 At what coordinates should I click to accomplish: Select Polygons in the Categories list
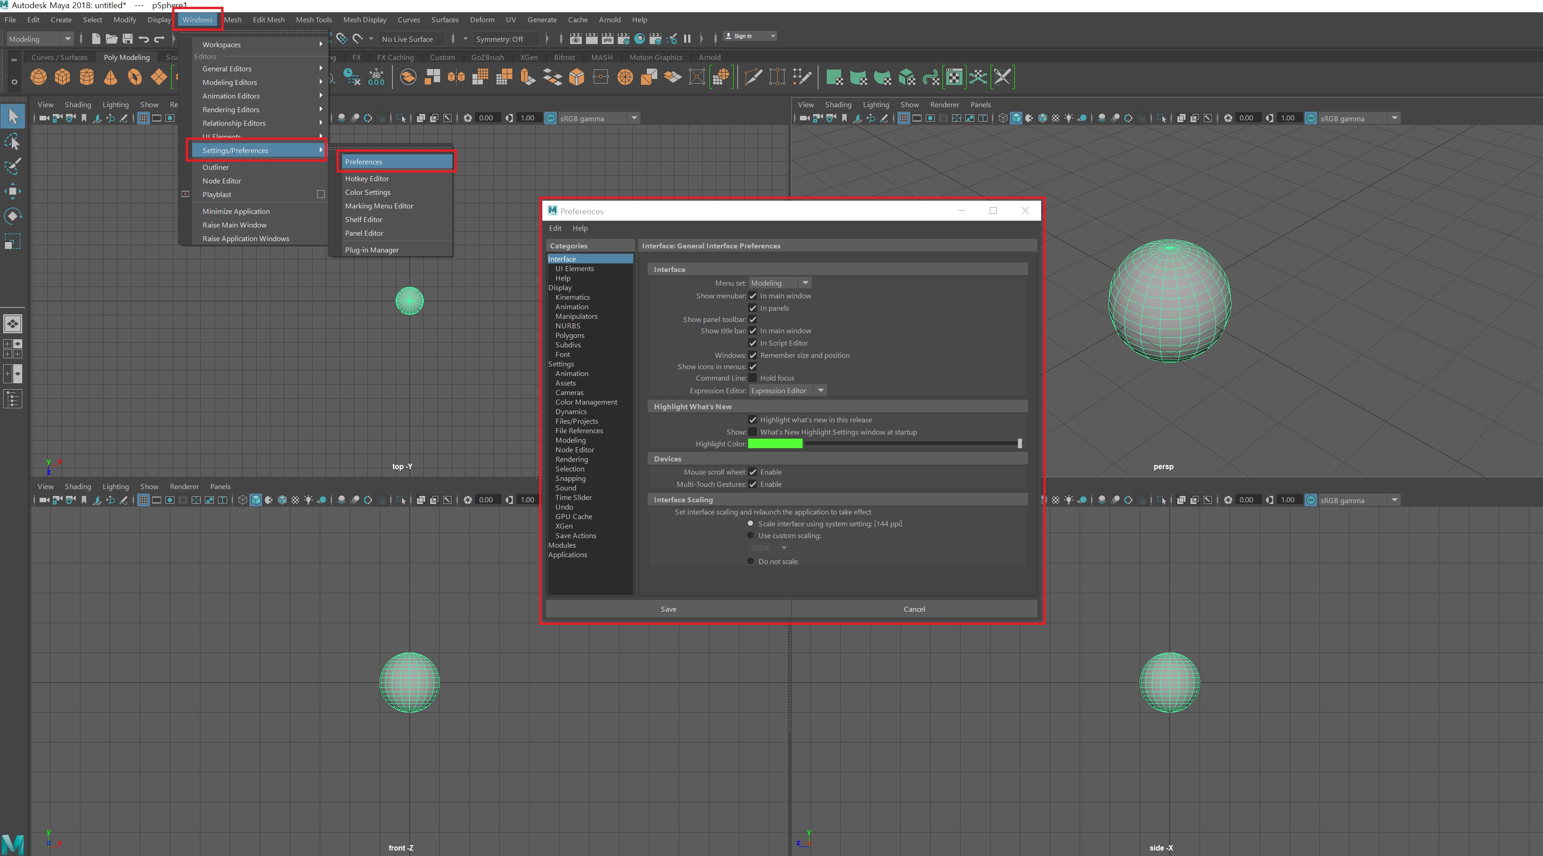coord(569,336)
